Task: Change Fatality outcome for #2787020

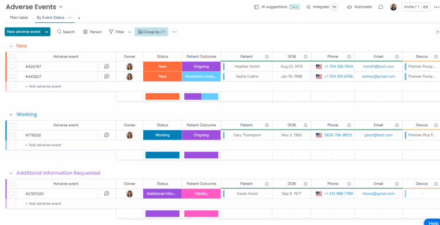Action: tap(201, 194)
